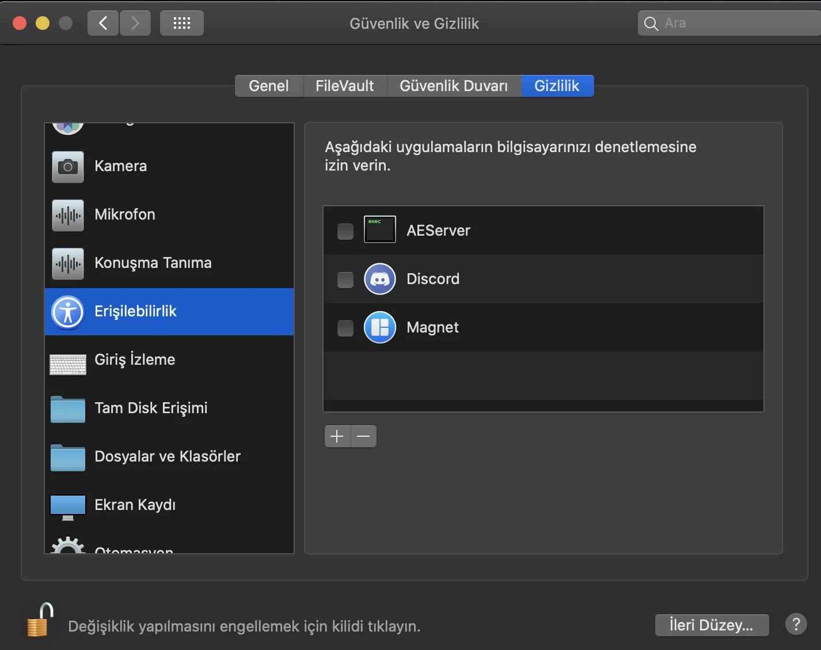This screenshot has width=821, height=650.
Task: Go to the Güvenlik Duvarı tab
Action: click(x=454, y=86)
